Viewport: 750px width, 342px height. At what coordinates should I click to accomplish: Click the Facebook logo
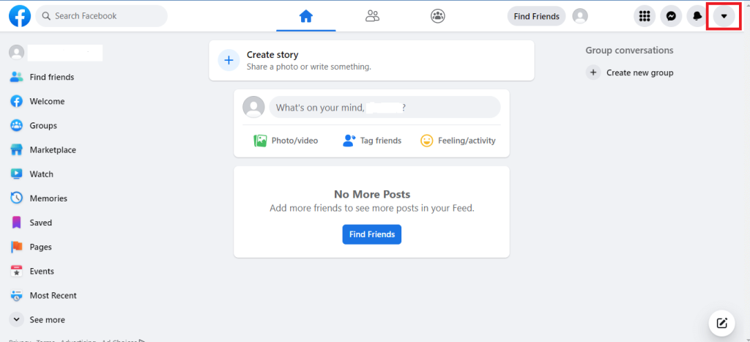20,16
